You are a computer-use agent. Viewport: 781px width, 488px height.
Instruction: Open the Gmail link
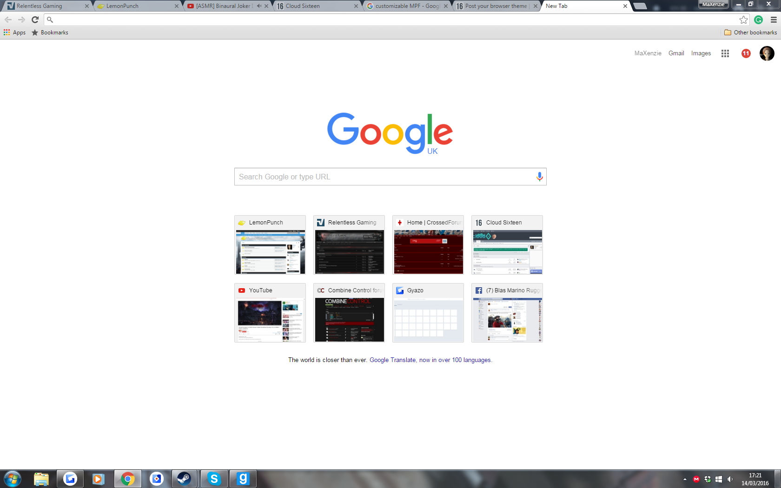click(x=676, y=53)
